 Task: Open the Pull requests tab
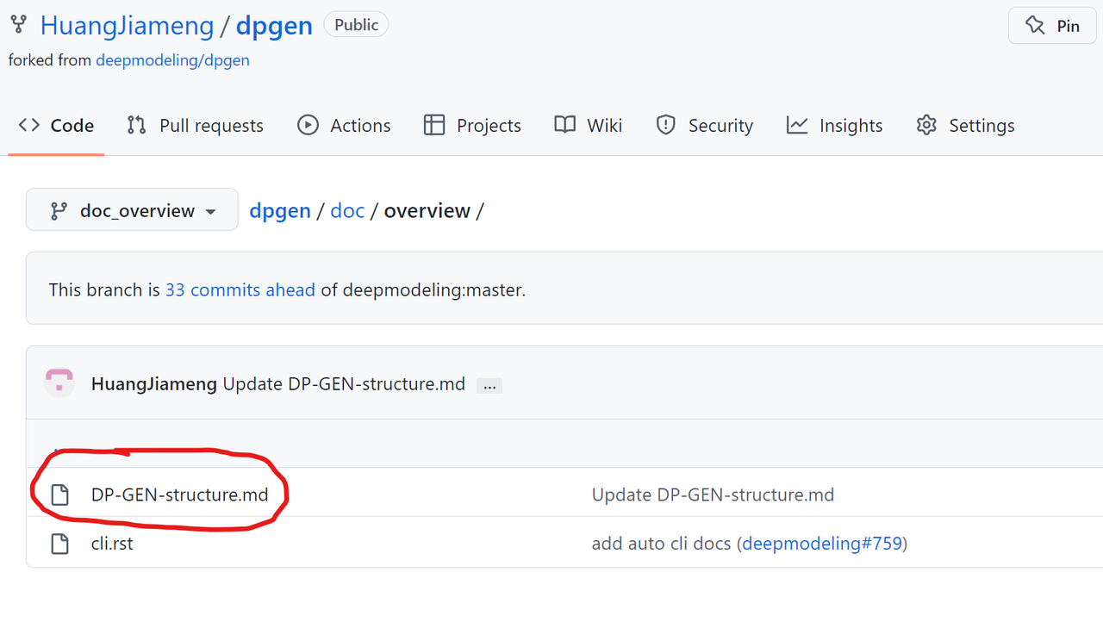(195, 126)
